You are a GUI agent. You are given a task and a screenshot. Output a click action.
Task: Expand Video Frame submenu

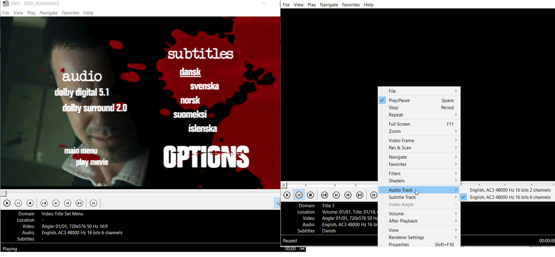[x=419, y=141]
